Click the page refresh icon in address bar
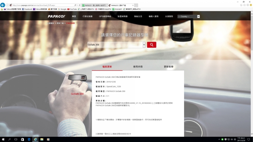The height and width of the screenshot is (142, 253). click(79, 5)
